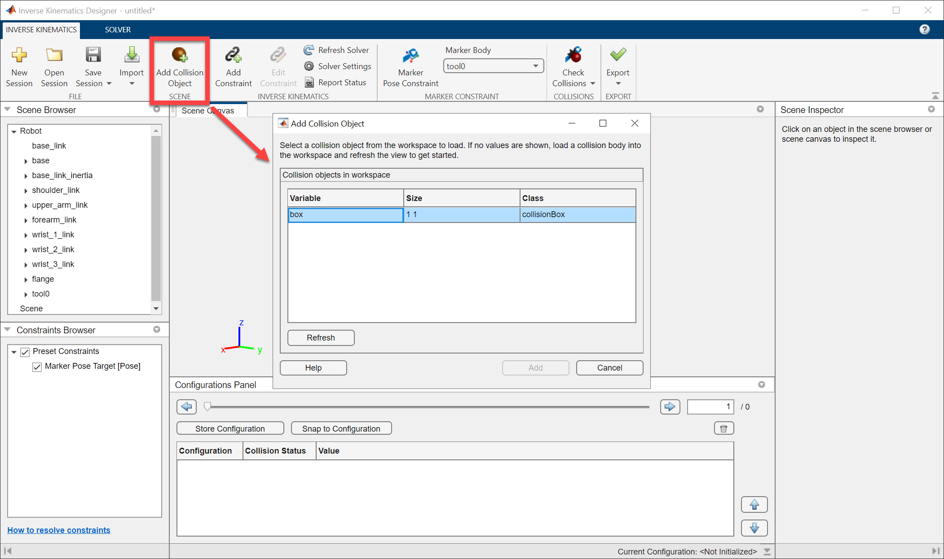The height and width of the screenshot is (559, 944).
Task: Click the configuration slider handle
Action: coord(207,406)
